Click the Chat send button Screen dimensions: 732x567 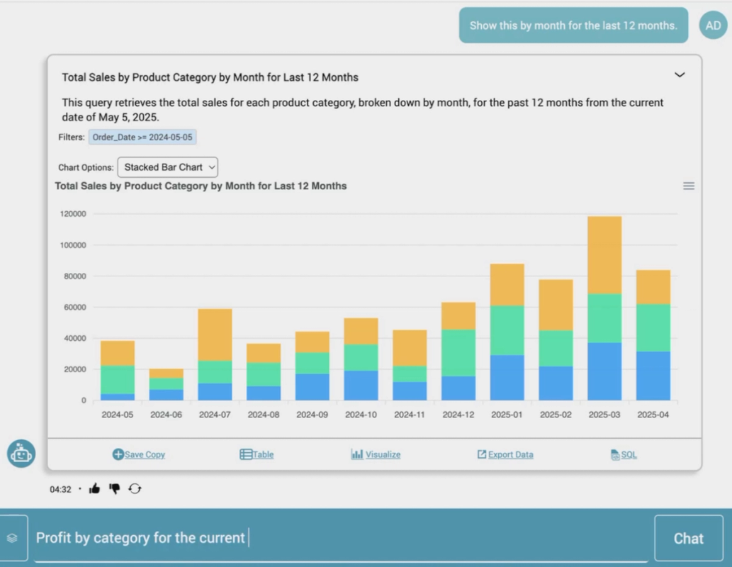click(689, 538)
